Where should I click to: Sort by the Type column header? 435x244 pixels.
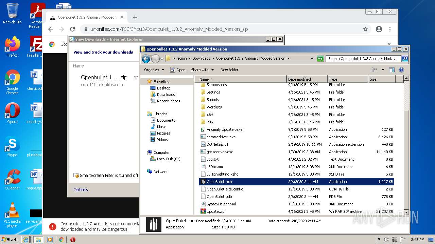pos(348,79)
